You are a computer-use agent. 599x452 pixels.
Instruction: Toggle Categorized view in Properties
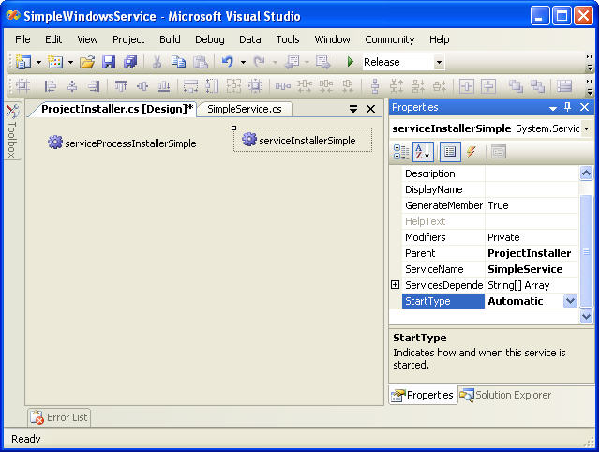click(401, 152)
